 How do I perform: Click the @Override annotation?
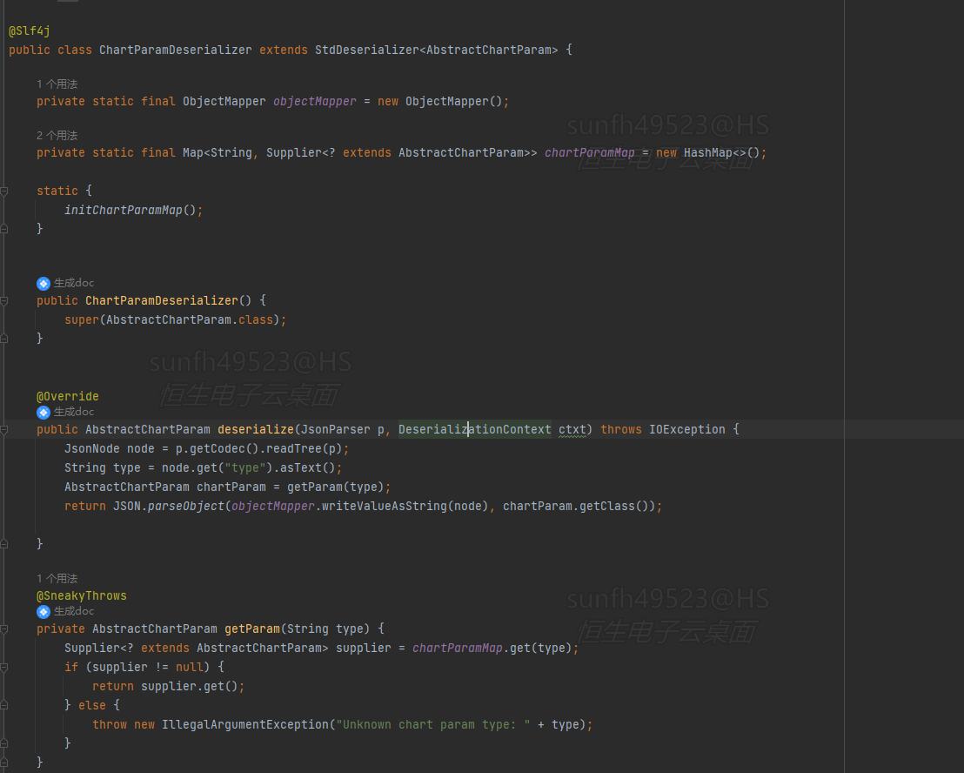click(x=68, y=397)
